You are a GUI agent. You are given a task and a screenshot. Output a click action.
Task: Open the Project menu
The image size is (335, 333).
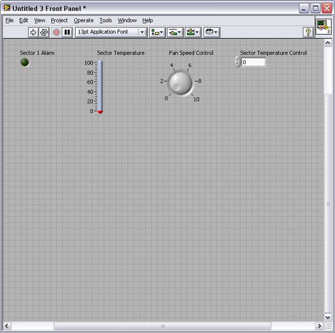tap(59, 20)
